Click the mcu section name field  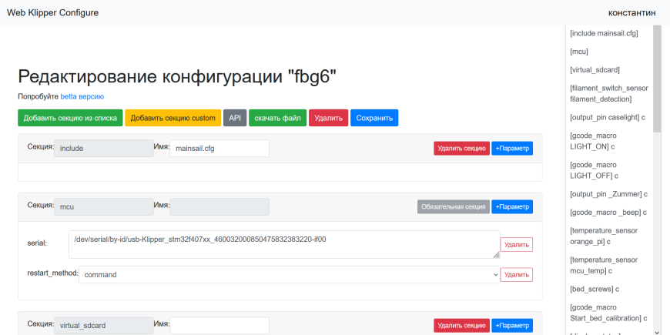219,207
